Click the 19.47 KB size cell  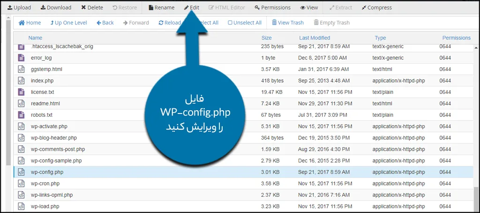(271, 92)
